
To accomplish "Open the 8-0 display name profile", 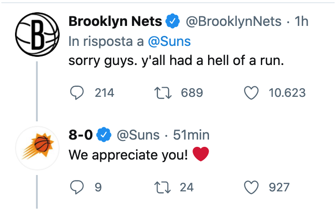I will [x=81, y=135].
